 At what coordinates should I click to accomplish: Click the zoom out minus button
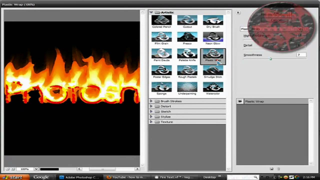click(7, 169)
